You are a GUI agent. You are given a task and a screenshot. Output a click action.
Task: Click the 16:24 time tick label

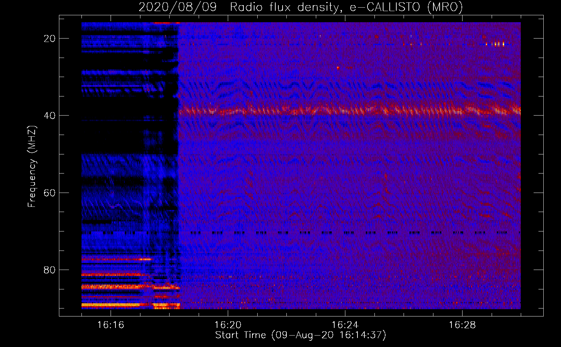345,325
